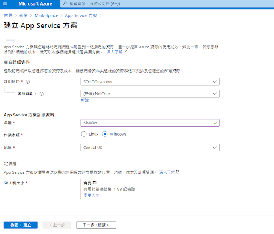Image resolution: width=274 pixels, height=234 pixels.
Task: Go to App Service 方案 breadcrumb
Action: click(81, 15)
